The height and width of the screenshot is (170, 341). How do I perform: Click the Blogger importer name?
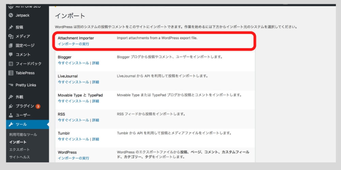tap(64, 57)
